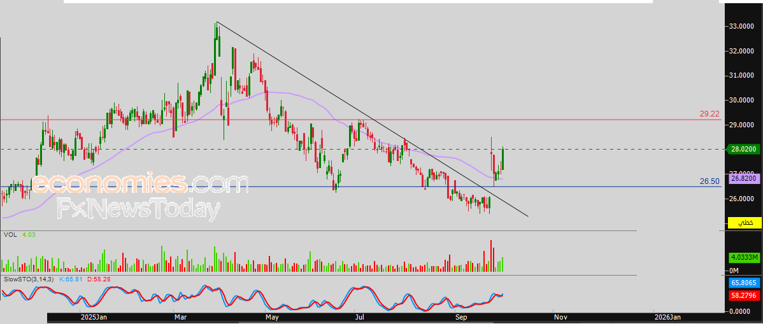Viewport: 763px width, 324px height.
Task: Select the VOL indicator label
Action: (x=10, y=234)
